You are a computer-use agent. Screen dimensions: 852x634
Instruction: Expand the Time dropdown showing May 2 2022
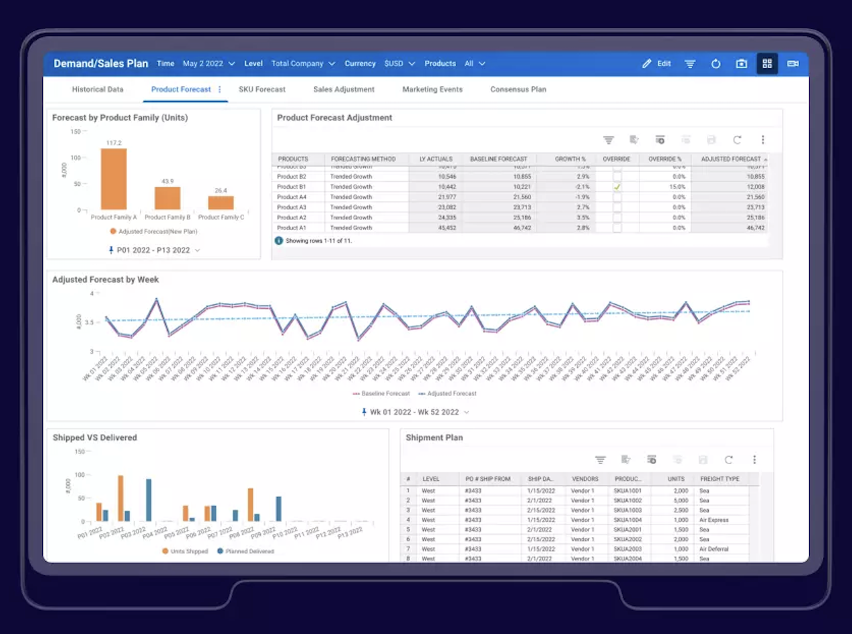[x=209, y=64]
